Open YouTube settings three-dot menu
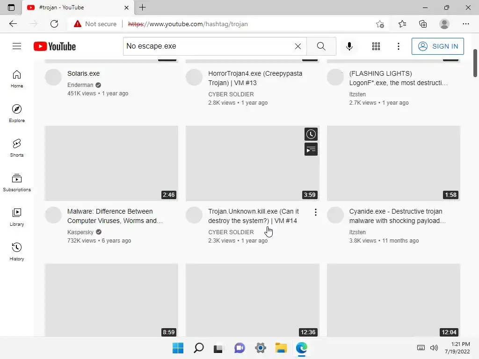The width and height of the screenshot is (479, 359). (x=399, y=46)
